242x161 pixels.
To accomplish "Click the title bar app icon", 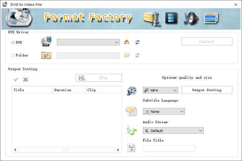I will 5,4.
